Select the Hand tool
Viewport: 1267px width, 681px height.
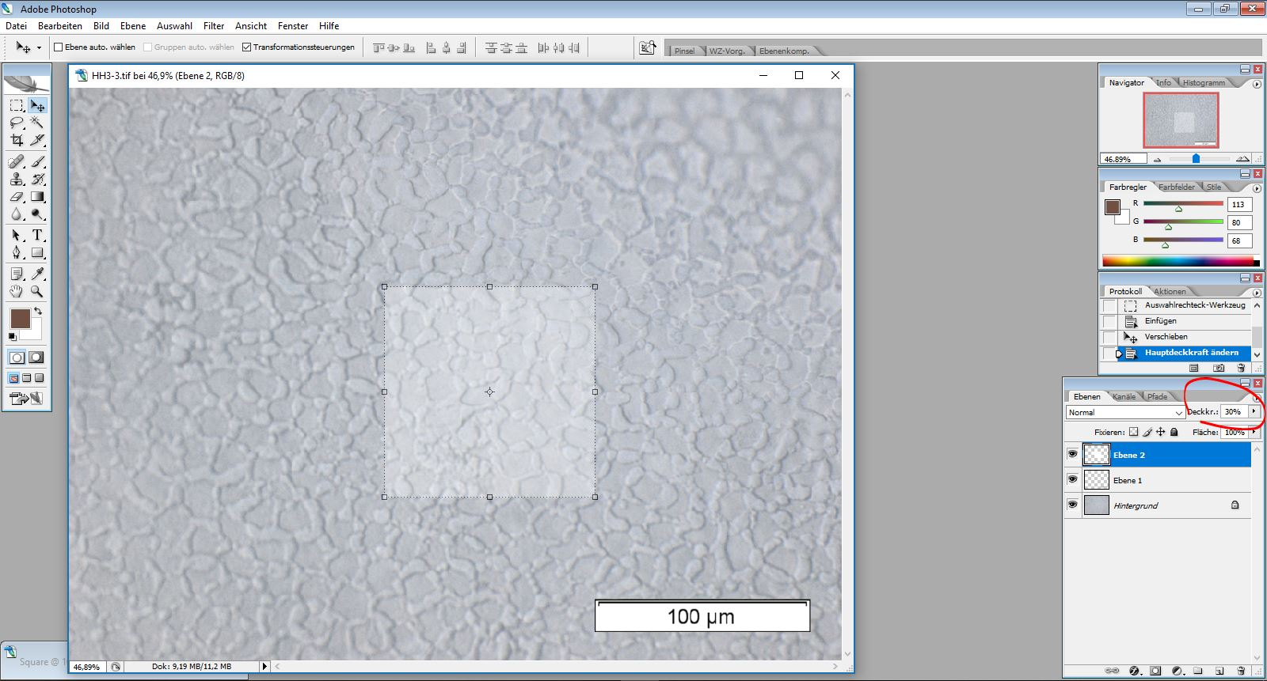pyautogui.click(x=17, y=291)
